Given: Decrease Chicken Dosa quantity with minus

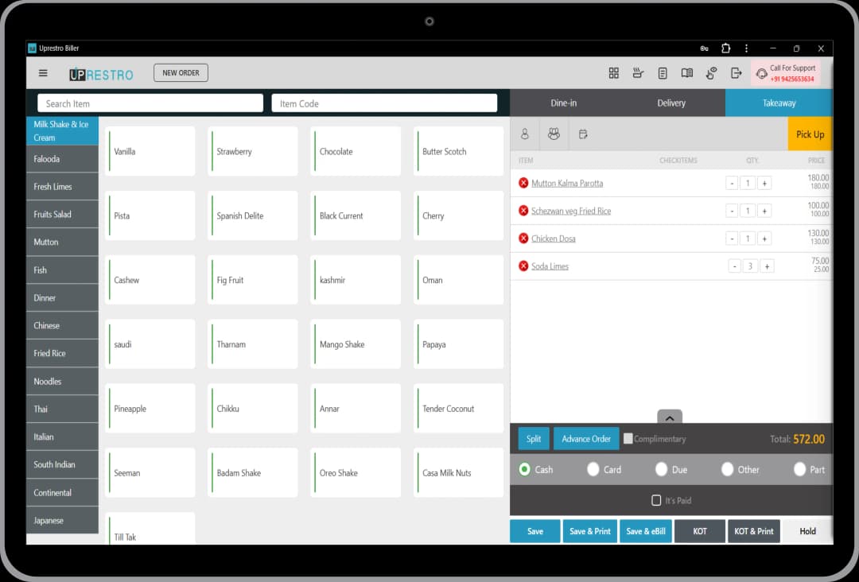Looking at the screenshot, I should pos(732,239).
